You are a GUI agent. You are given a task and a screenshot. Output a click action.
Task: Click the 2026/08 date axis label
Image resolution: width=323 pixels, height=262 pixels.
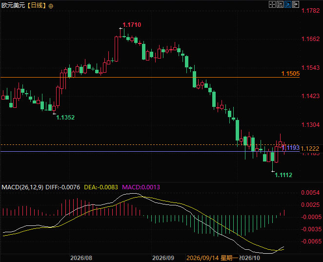click(81, 258)
